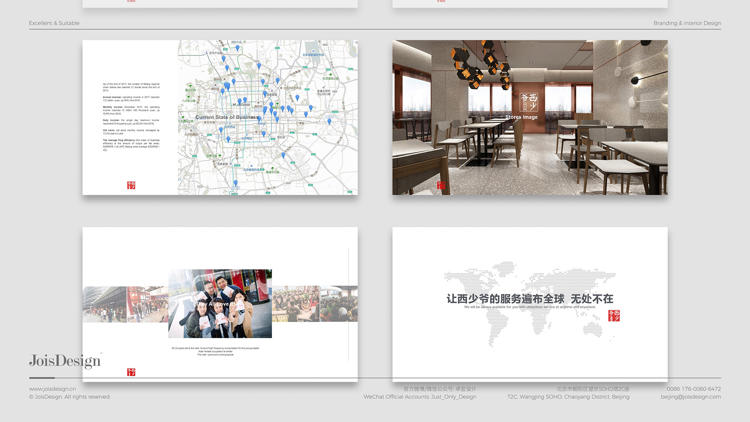Click the beijing@joisdesign.com email address
This screenshot has height=422, width=750.
click(690, 397)
